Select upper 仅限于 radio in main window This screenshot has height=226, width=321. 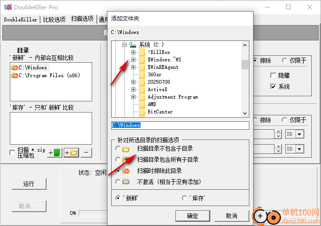[x=284, y=60]
